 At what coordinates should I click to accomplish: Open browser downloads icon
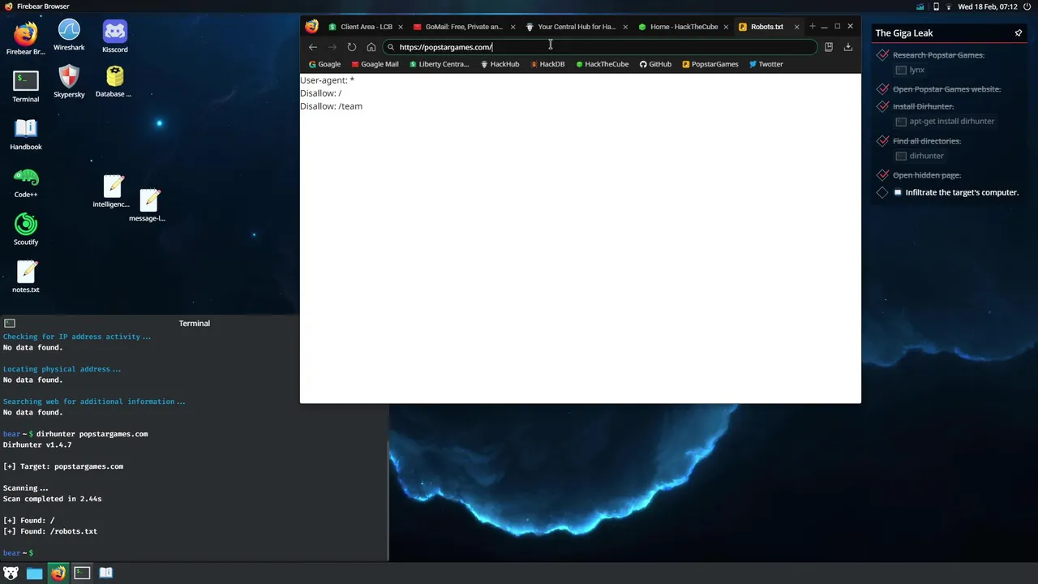pyautogui.click(x=848, y=47)
